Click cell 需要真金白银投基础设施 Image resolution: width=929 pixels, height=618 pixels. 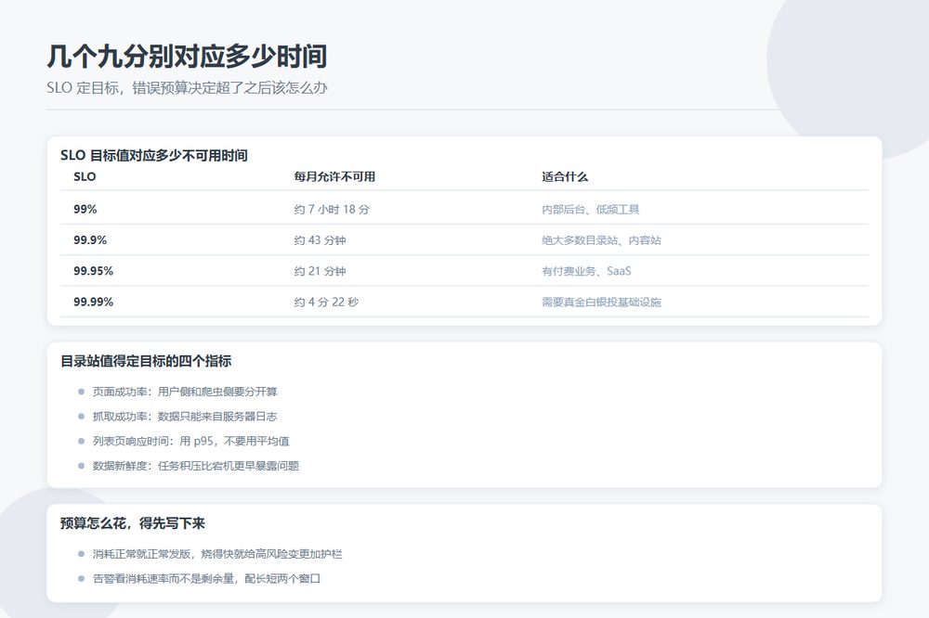click(601, 302)
